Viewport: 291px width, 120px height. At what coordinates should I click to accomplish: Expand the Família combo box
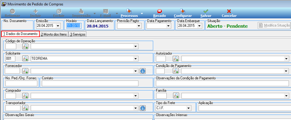(x=286, y=96)
